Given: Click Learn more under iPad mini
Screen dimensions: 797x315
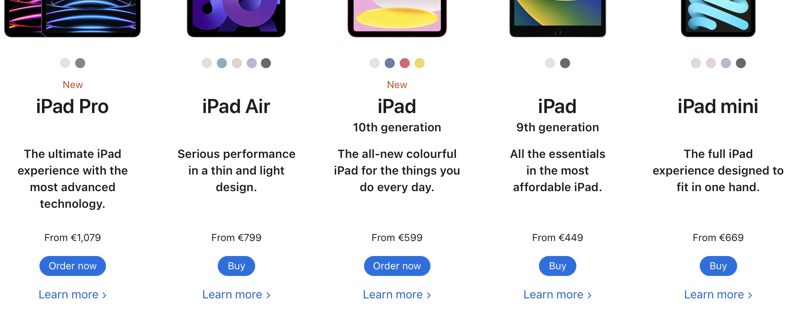Looking at the screenshot, I should pos(718,295).
